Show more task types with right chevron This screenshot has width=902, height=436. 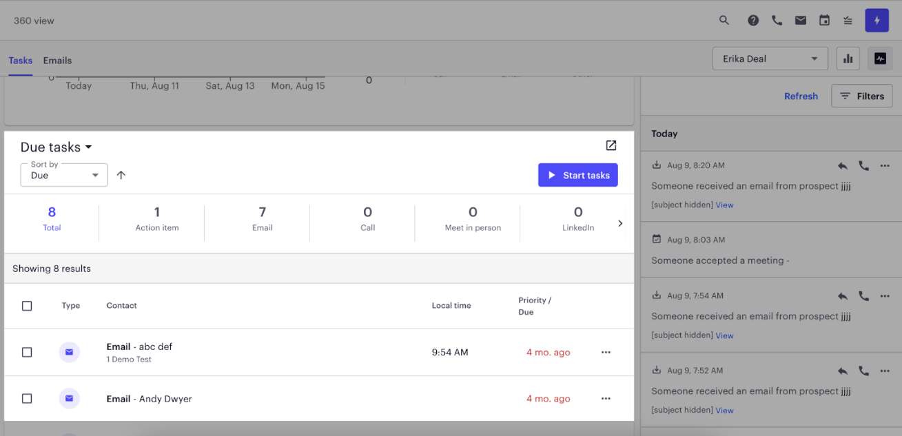620,223
